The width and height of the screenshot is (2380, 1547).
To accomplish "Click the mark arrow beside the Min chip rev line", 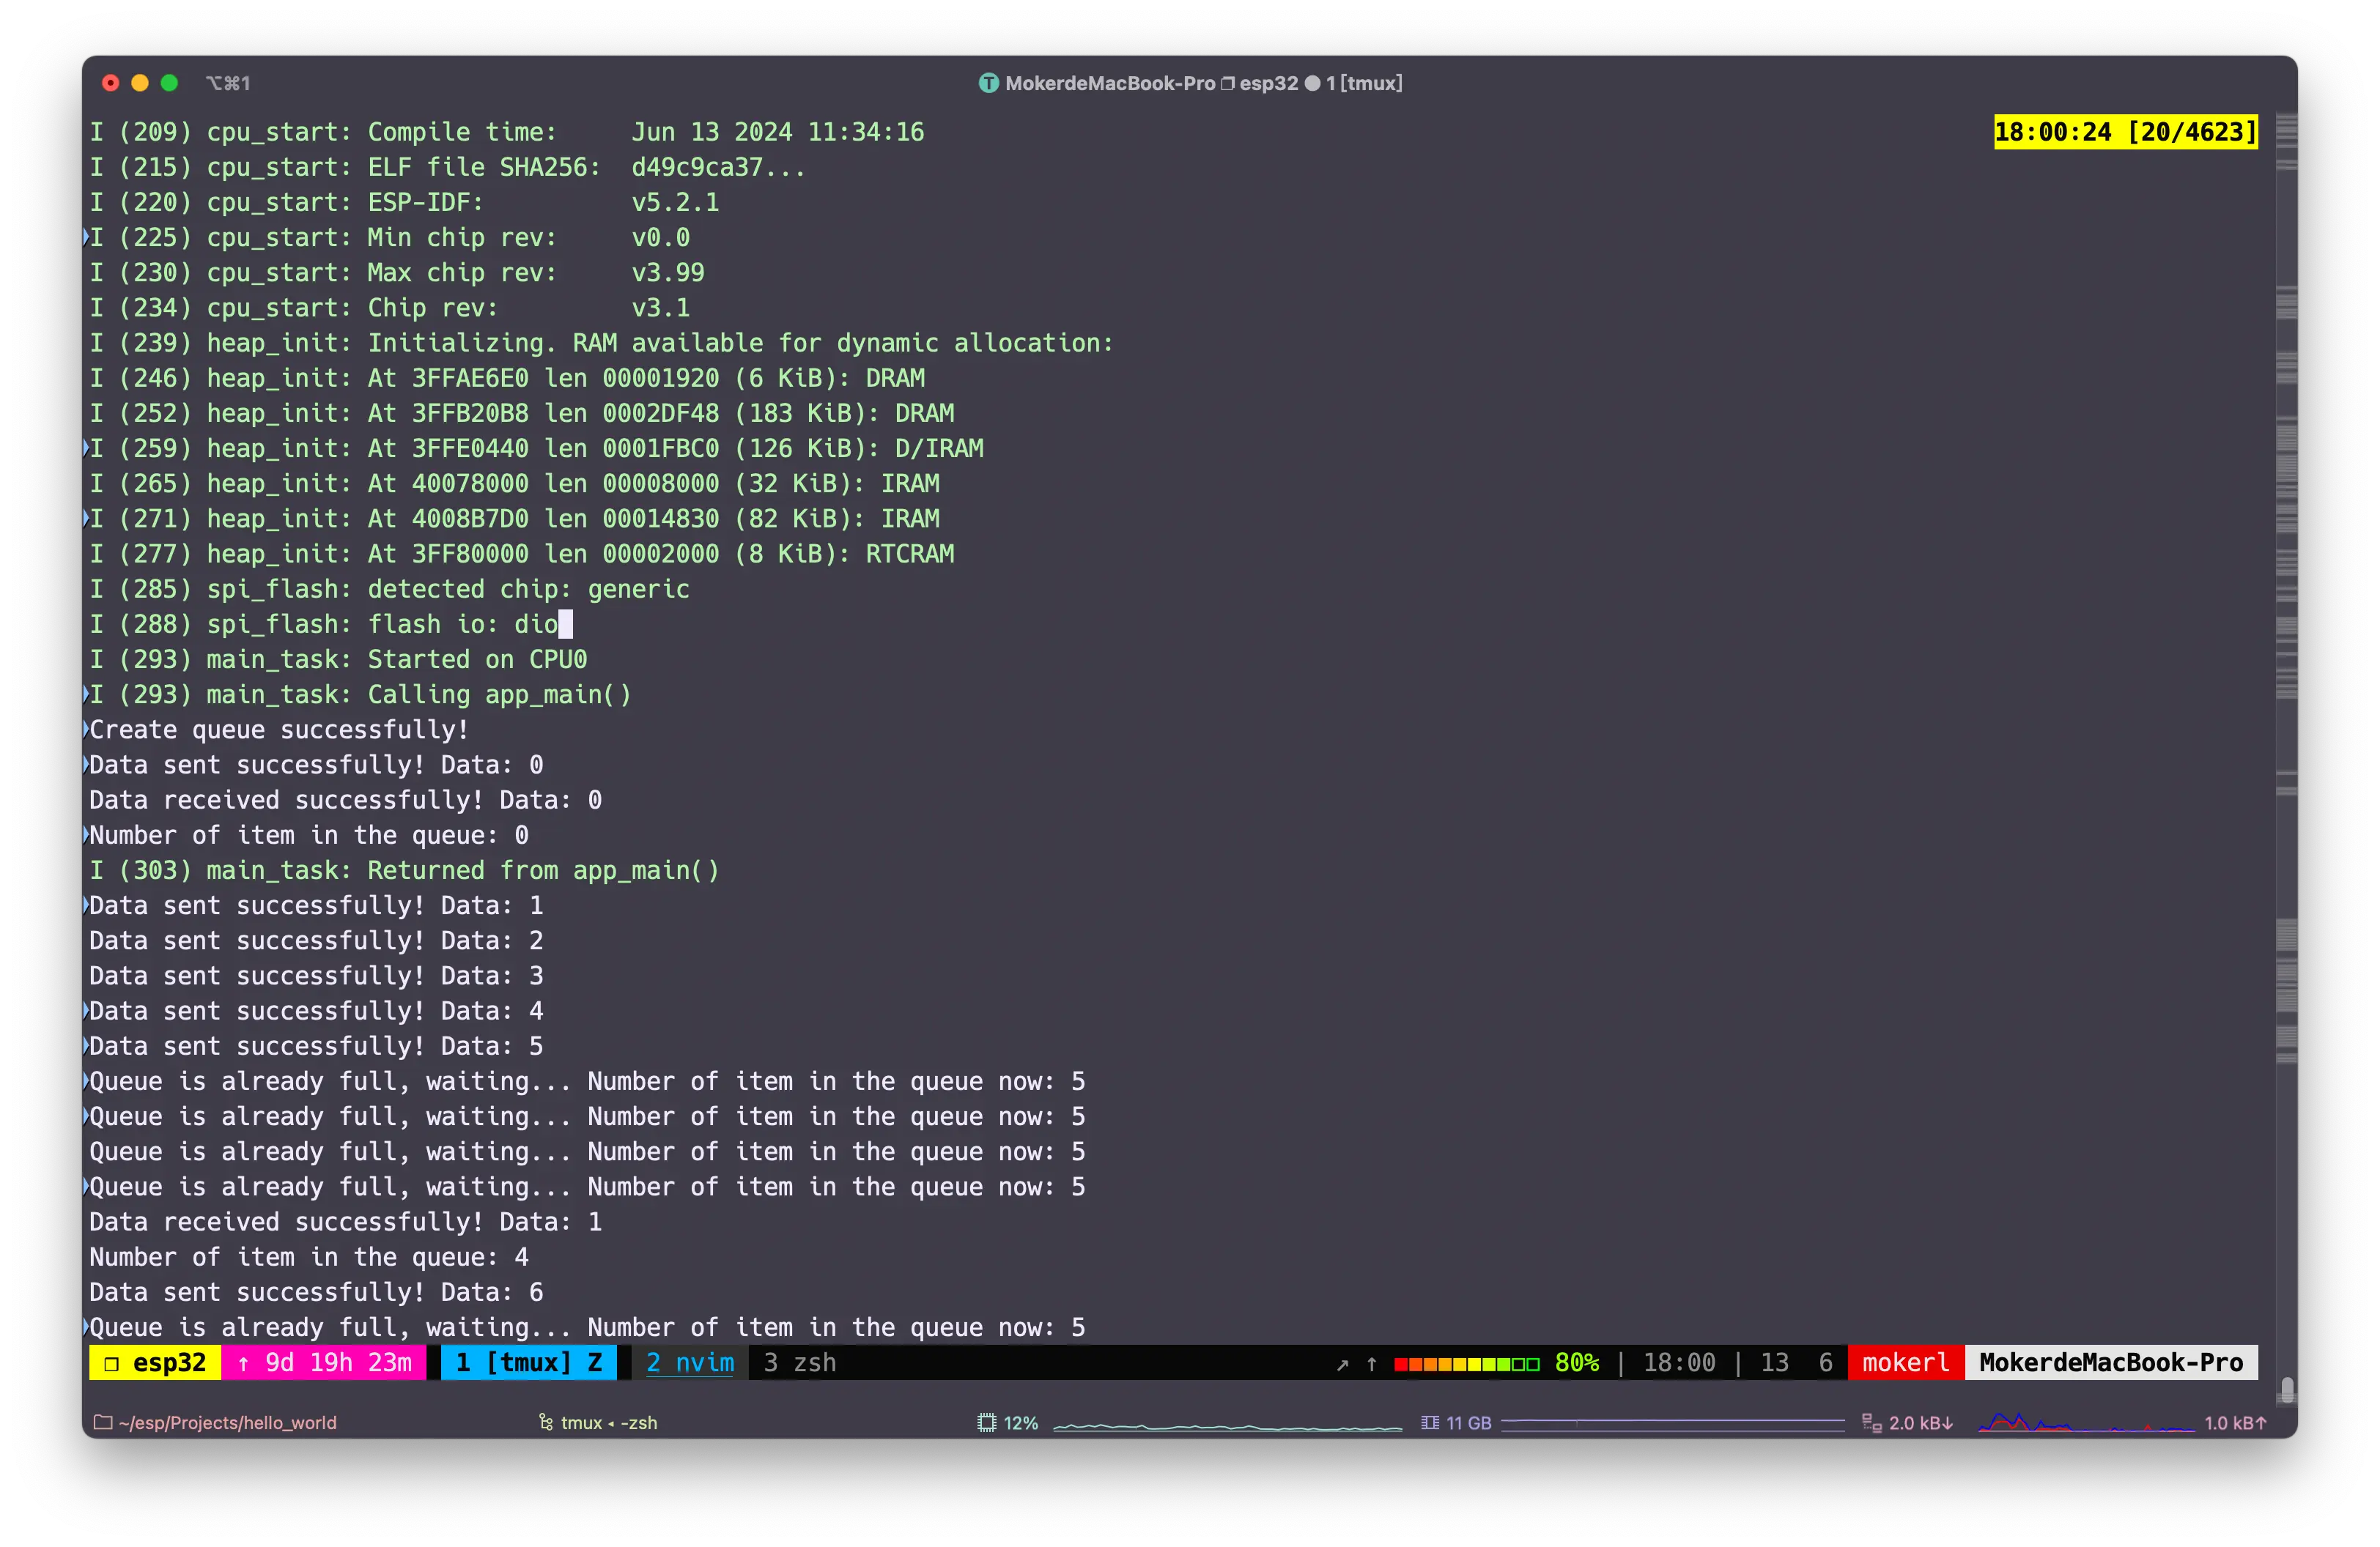I will click(x=86, y=237).
